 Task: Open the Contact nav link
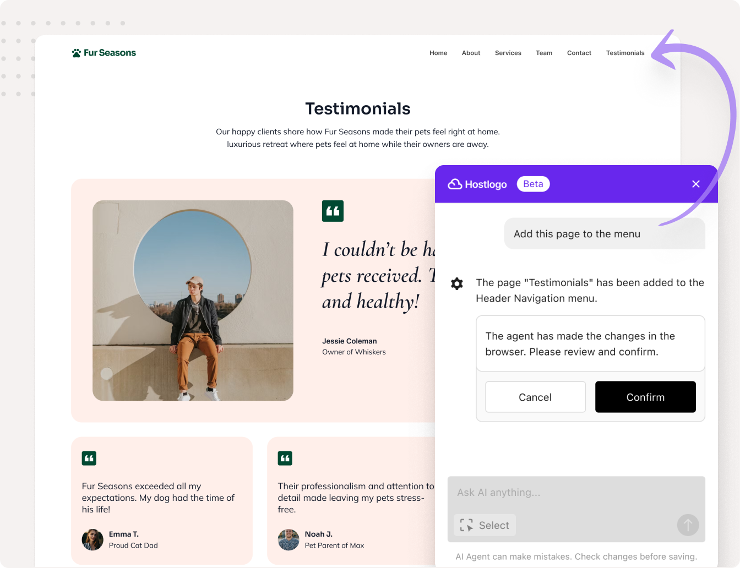click(x=579, y=53)
